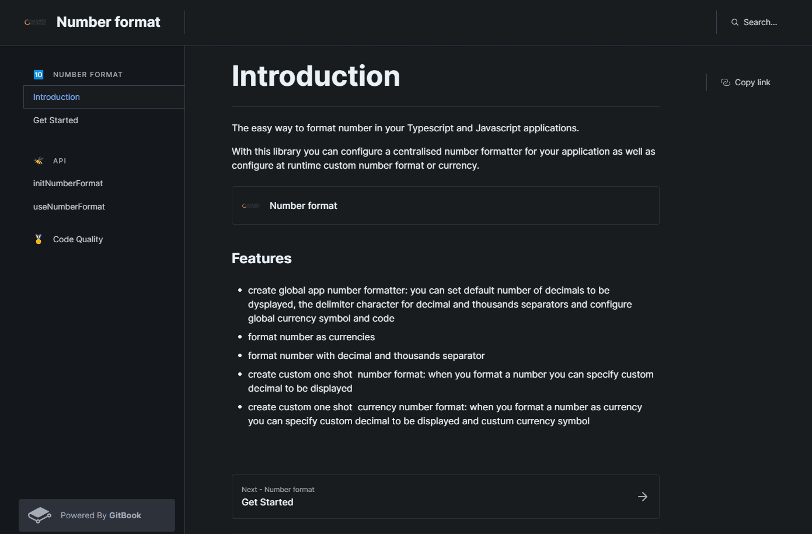
Task: Click the medal icon beside Code Quality
Action: (39, 239)
